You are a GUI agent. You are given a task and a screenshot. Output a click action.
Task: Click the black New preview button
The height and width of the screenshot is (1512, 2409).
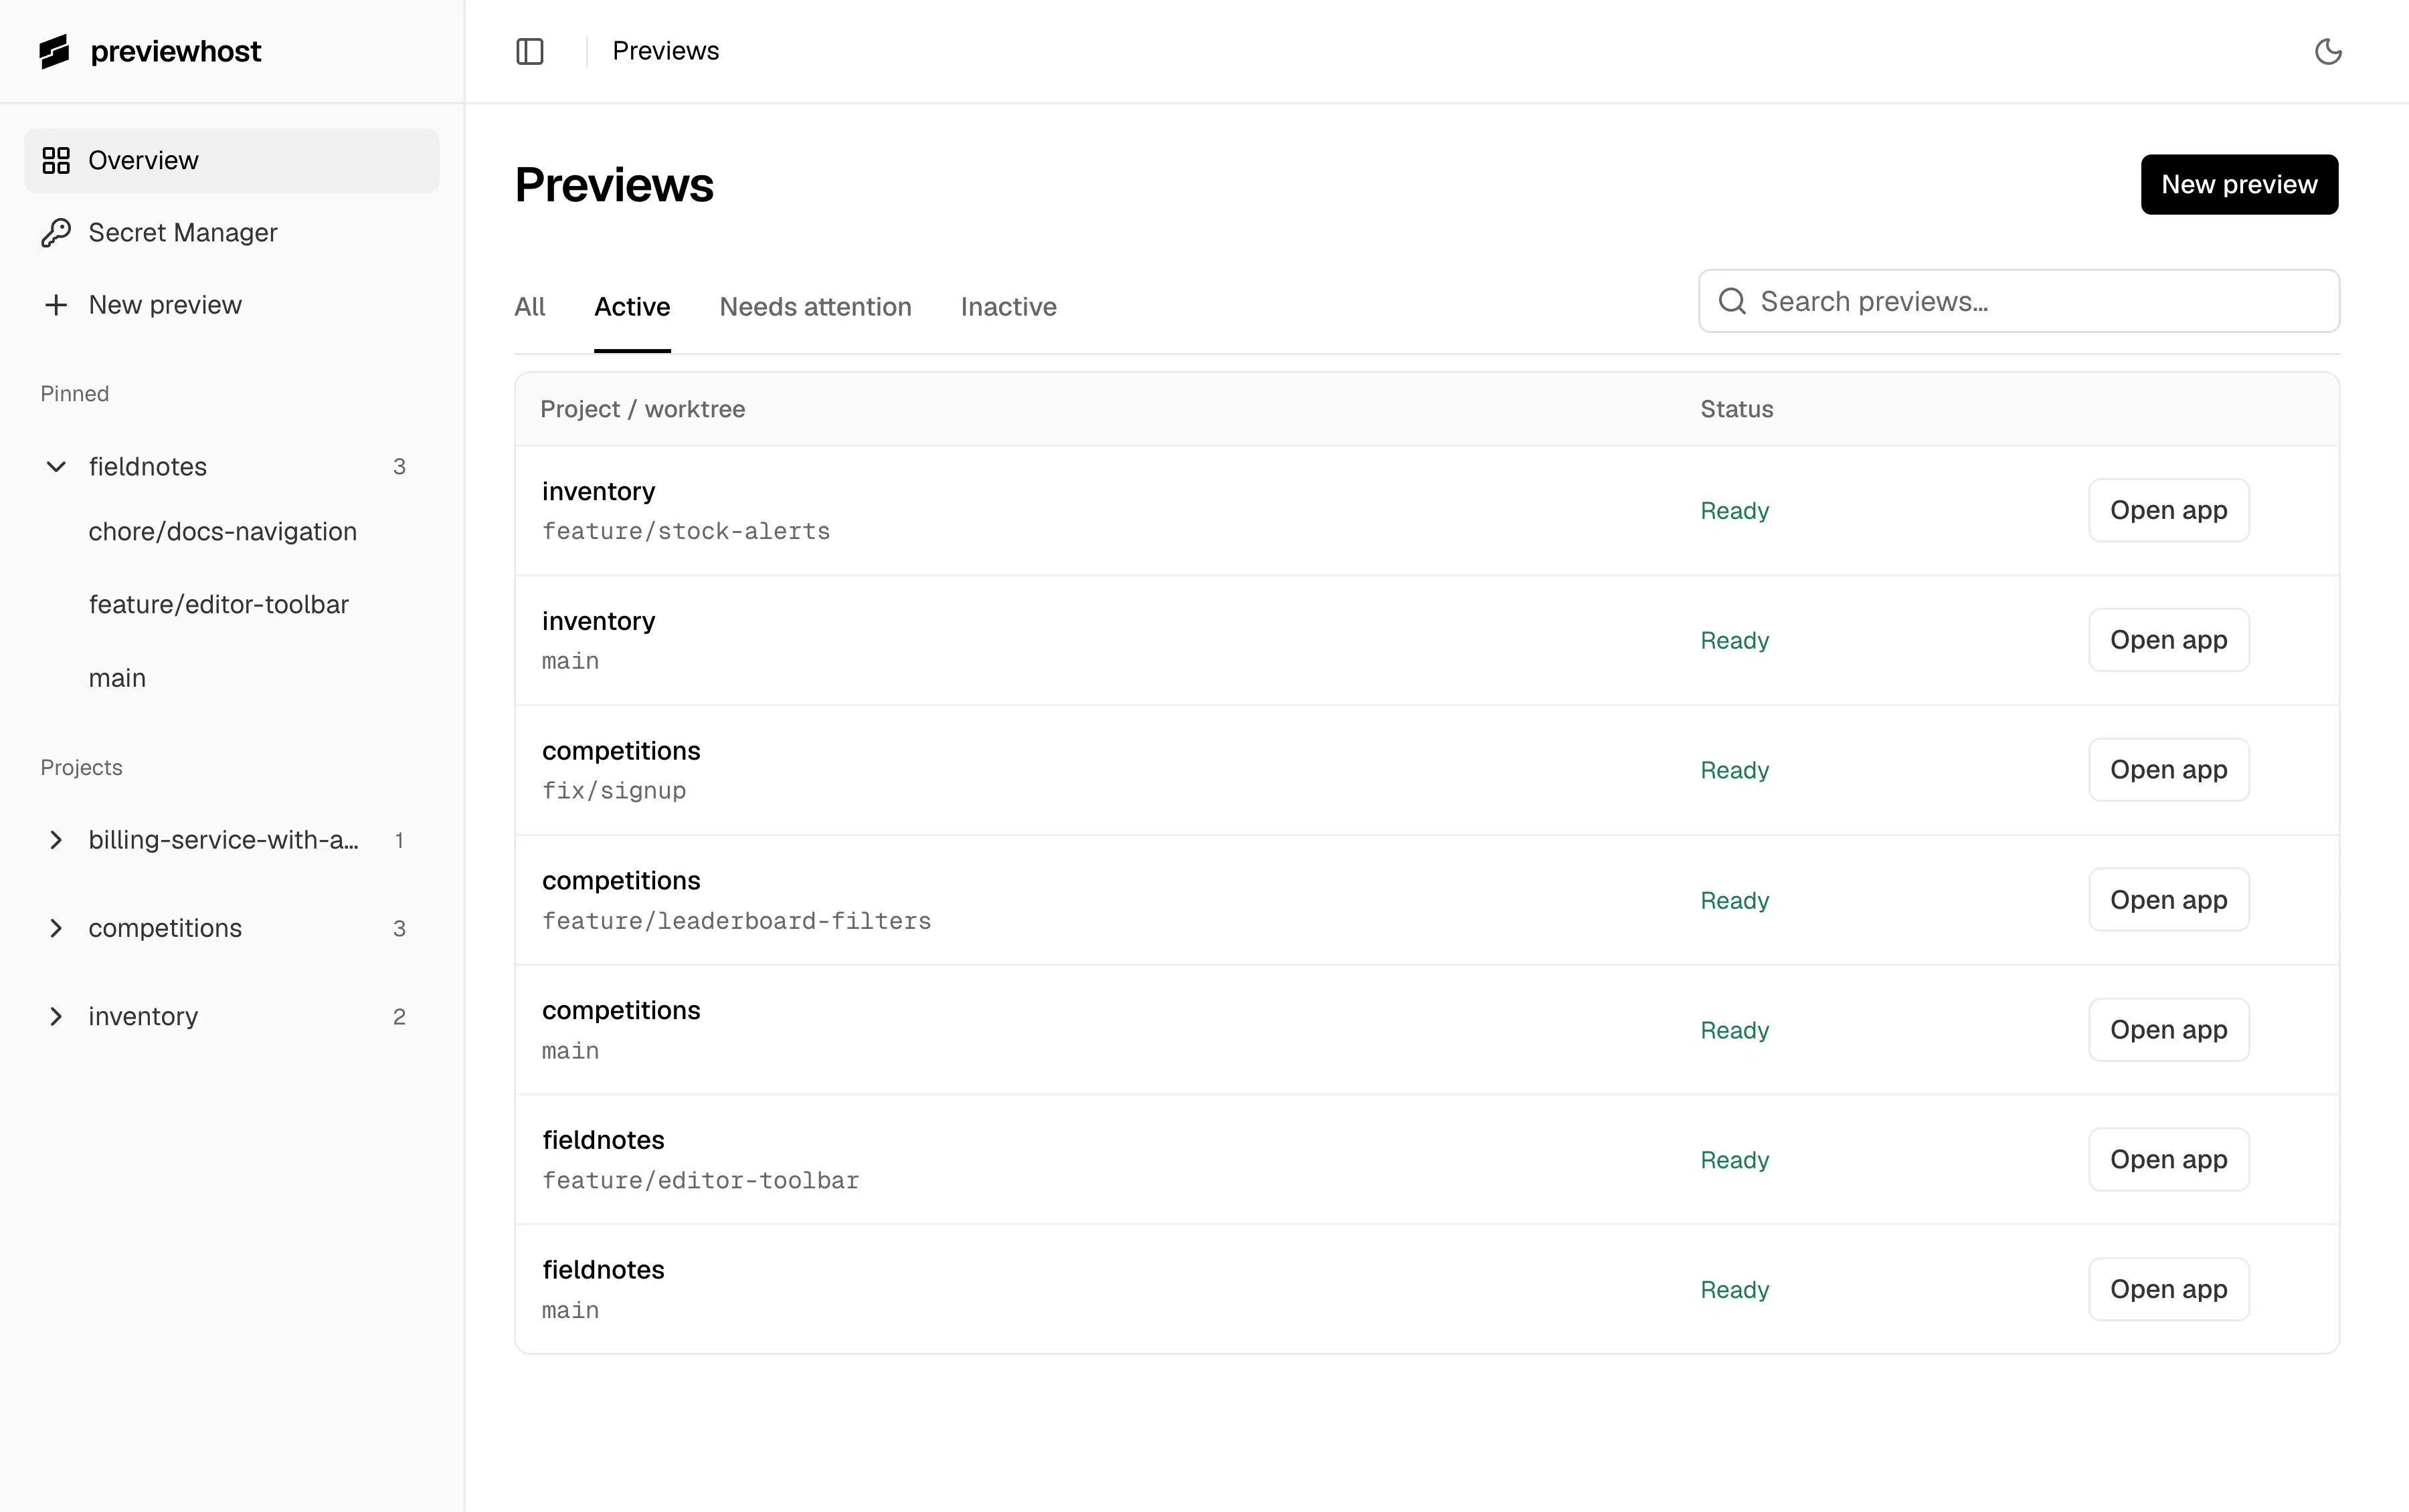coord(2239,184)
